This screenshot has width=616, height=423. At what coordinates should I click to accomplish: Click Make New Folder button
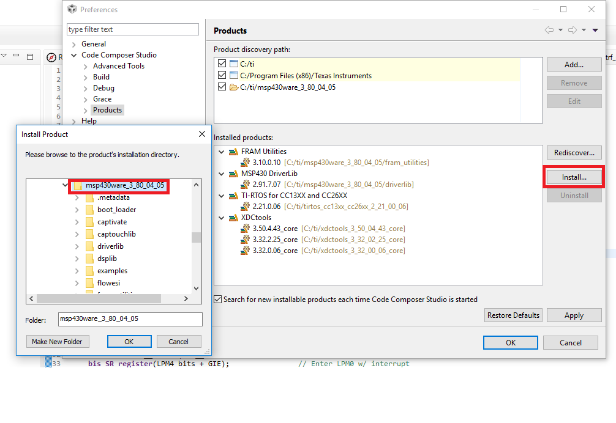58,342
